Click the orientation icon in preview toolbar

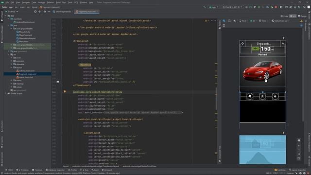point(229,21)
